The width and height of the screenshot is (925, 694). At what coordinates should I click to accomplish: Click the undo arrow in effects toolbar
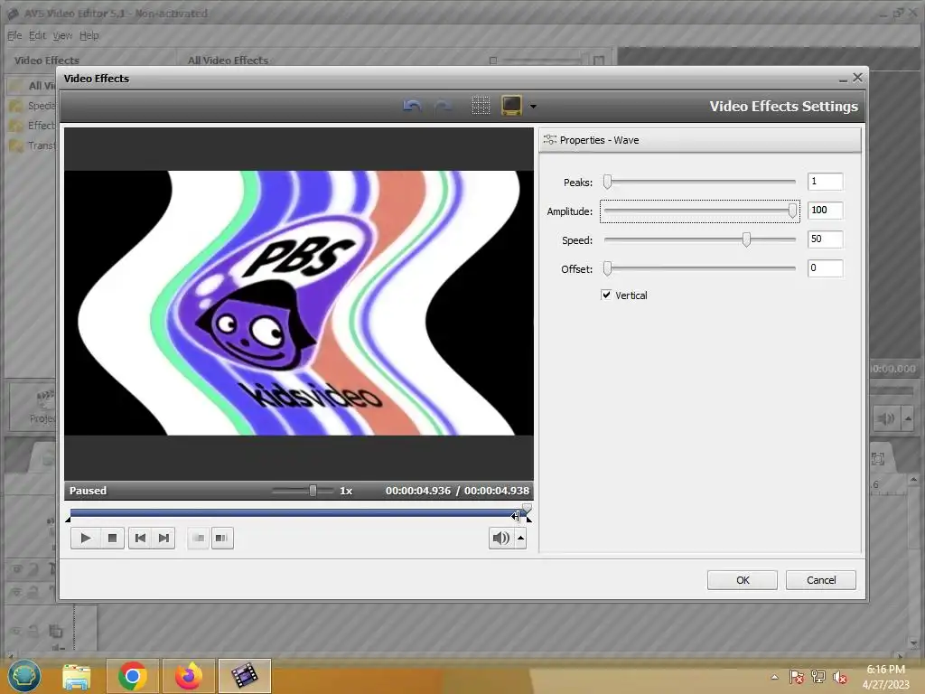click(x=412, y=107)
